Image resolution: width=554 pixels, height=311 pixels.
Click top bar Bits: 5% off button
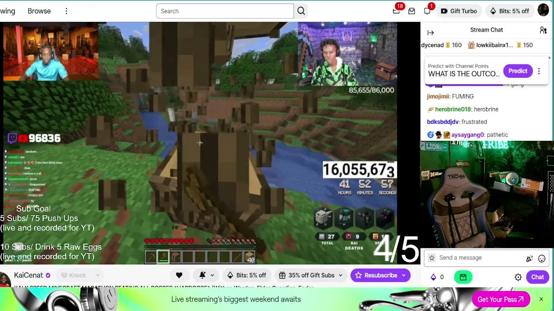pyautogui.click(x=509, y=11)
